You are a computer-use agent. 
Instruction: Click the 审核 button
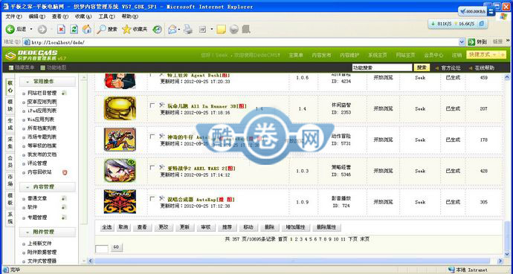click(206, 227)
